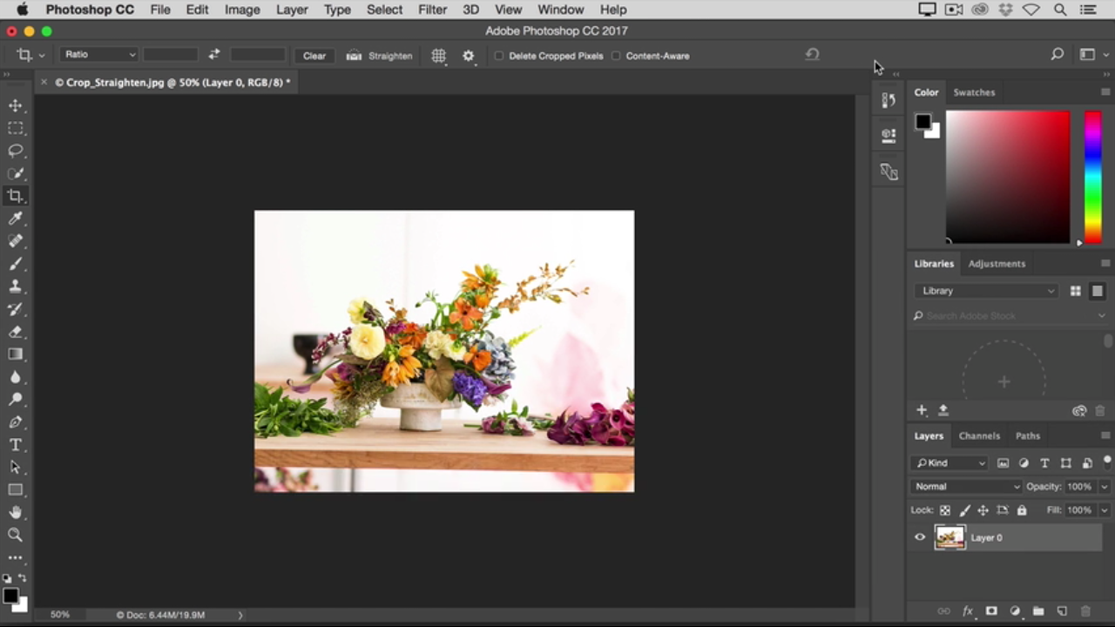Enable Content-Aware checkbox
Screen dimensions: 1115x627
click(x=616, y=56)
